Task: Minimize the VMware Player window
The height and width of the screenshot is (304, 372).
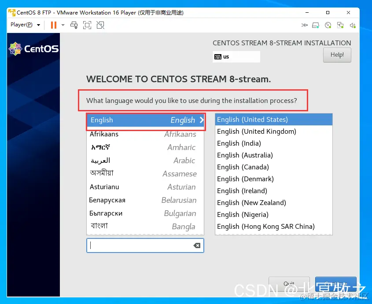Action: (x=307, y=13)
